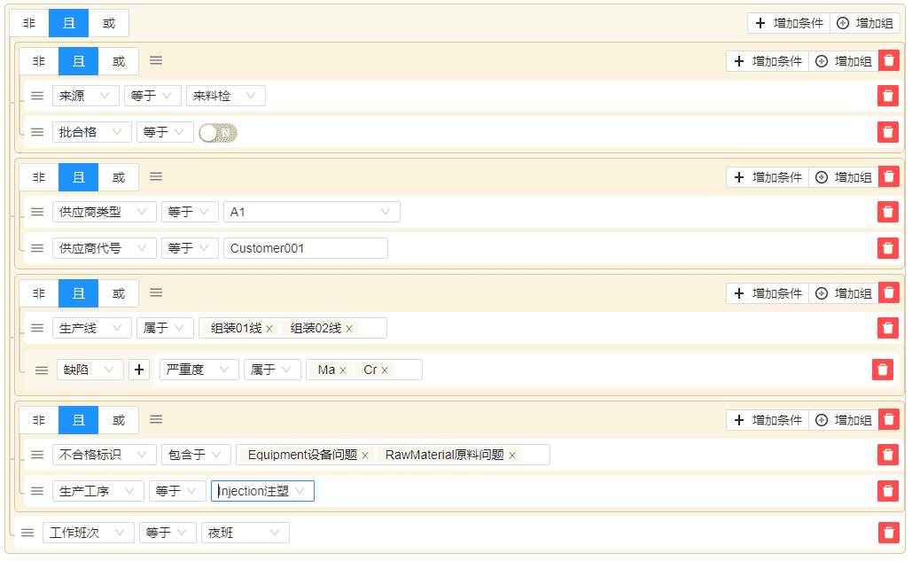Screen dimensions: 912x561
Task: Delete the group containing 不合格标识
Action: (x=889, y=420)
